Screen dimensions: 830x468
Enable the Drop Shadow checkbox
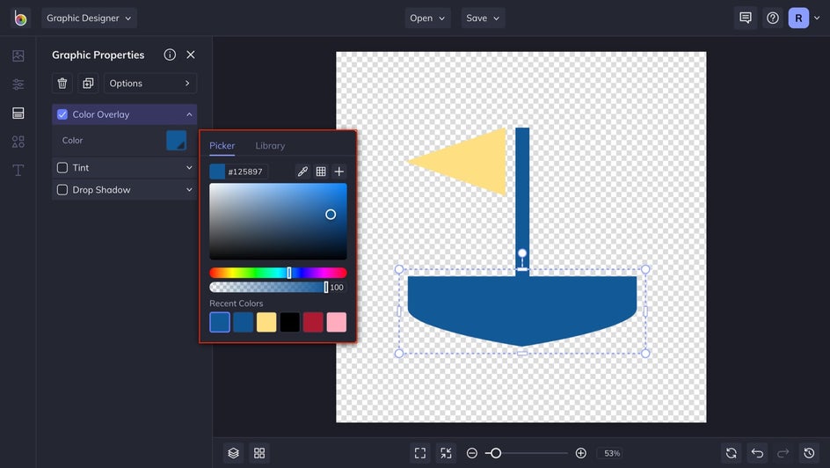pyautogui.click(x=62, y=189)
